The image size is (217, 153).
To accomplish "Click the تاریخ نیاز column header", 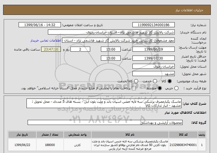I will click(x=22, y=134).
